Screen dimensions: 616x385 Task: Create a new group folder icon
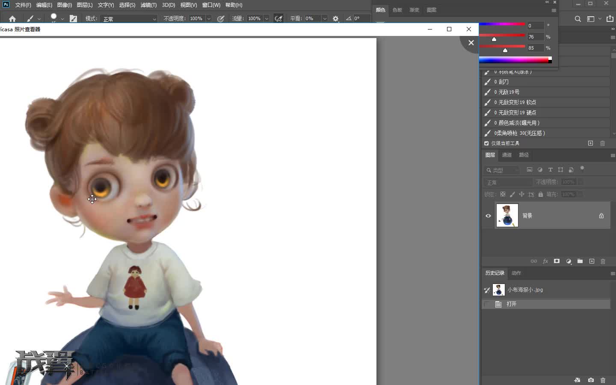[580, 261]
